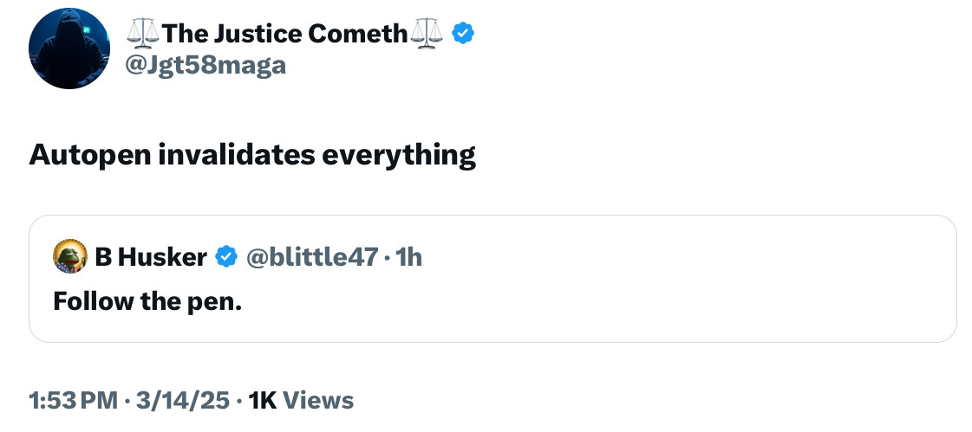This screenshot has width=972, height=432.
Task: Click the verified badge next to B Husker
Action: 226,256
